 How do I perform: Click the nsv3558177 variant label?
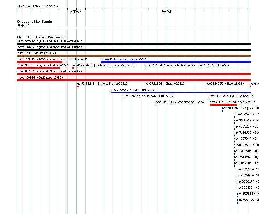[248, 181]
